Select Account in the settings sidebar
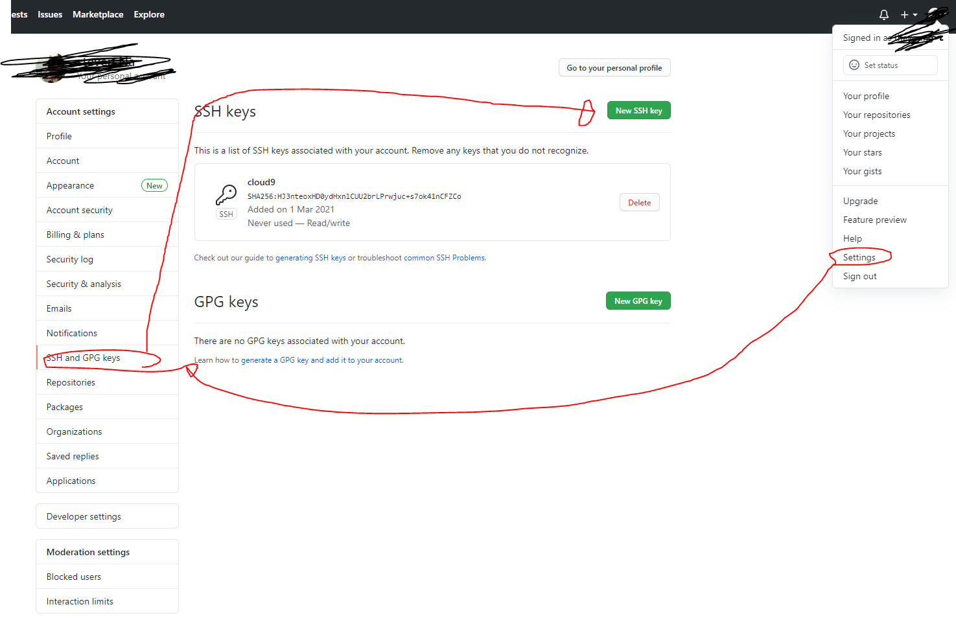 click(107, 161)
